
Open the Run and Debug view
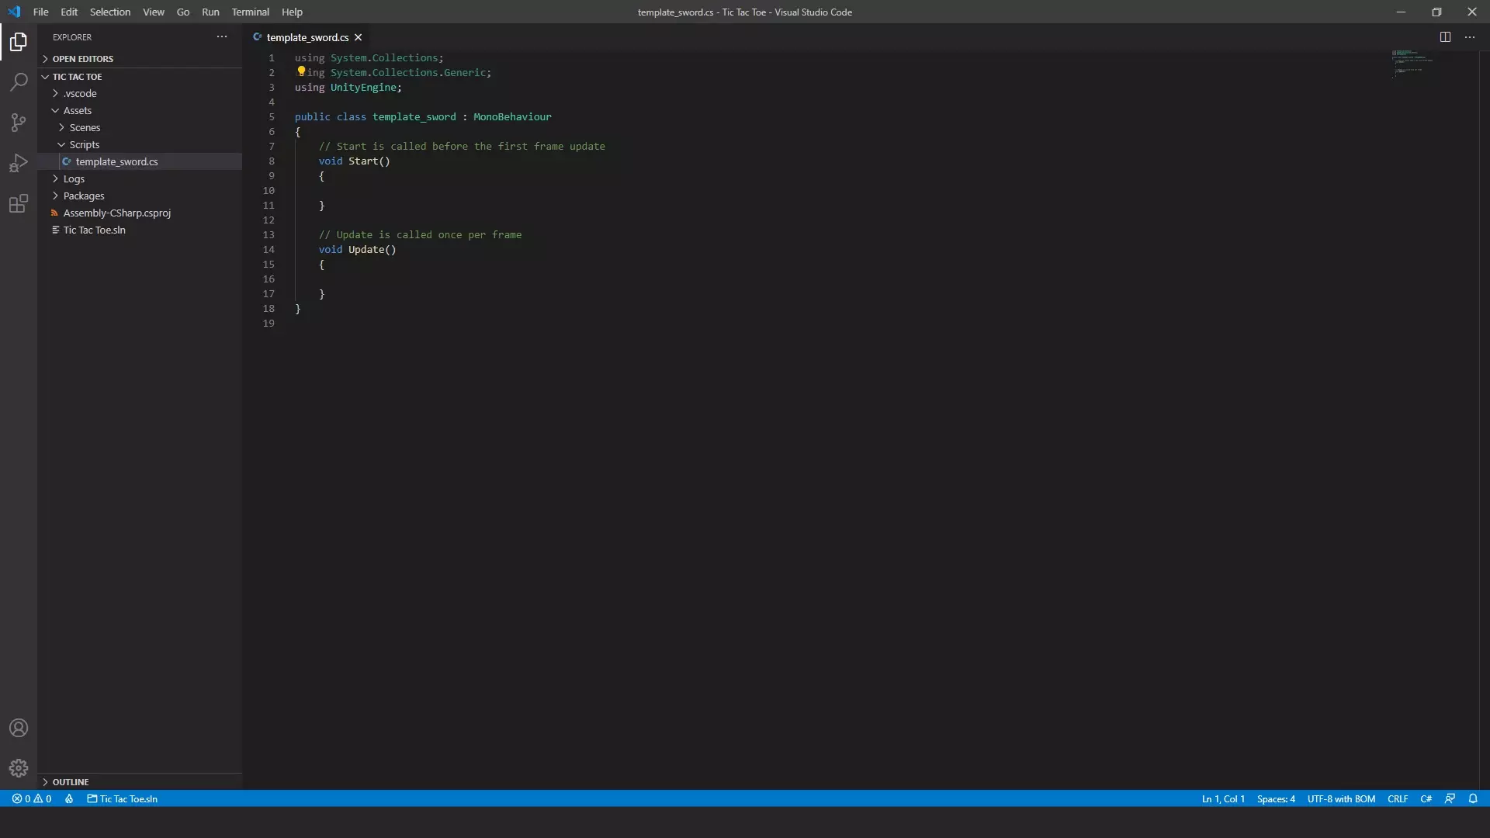(x=18, y=162)
